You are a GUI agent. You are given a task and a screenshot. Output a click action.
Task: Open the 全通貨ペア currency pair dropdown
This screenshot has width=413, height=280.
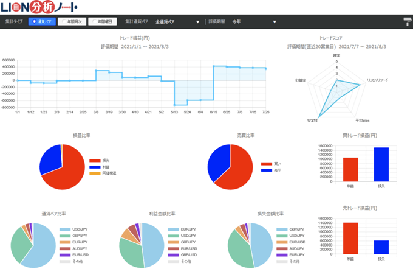coord(177,22)
